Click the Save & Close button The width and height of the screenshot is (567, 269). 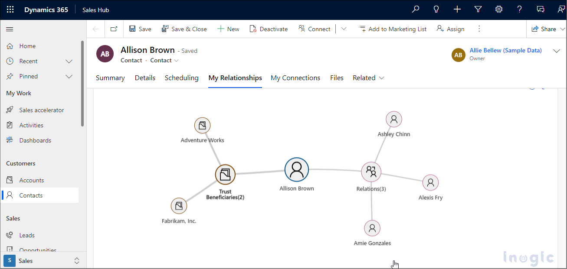pos(184,29)
